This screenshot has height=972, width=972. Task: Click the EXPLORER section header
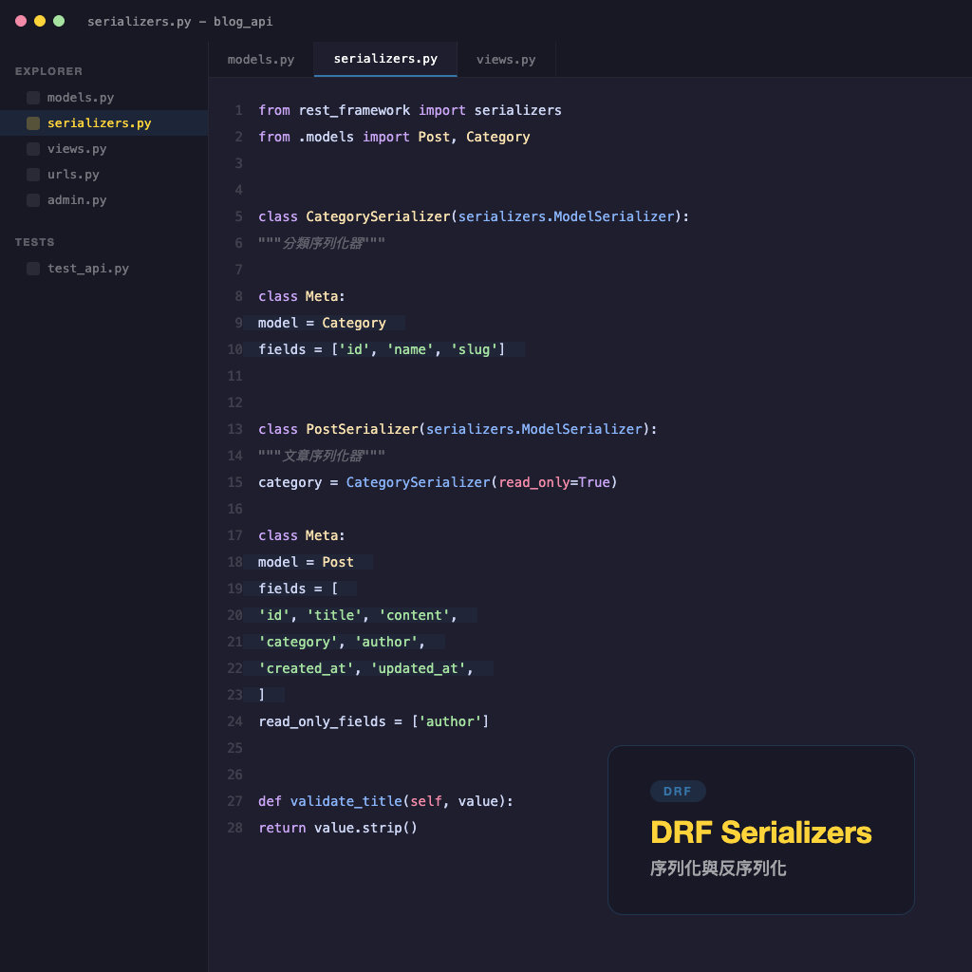coord(48,71)
